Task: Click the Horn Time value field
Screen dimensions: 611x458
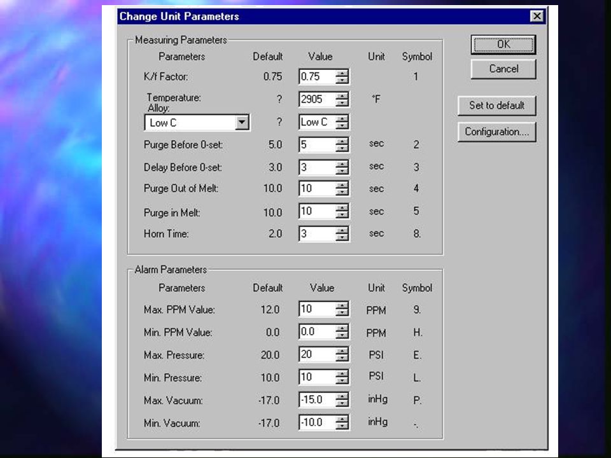Action: click(317, 233)
